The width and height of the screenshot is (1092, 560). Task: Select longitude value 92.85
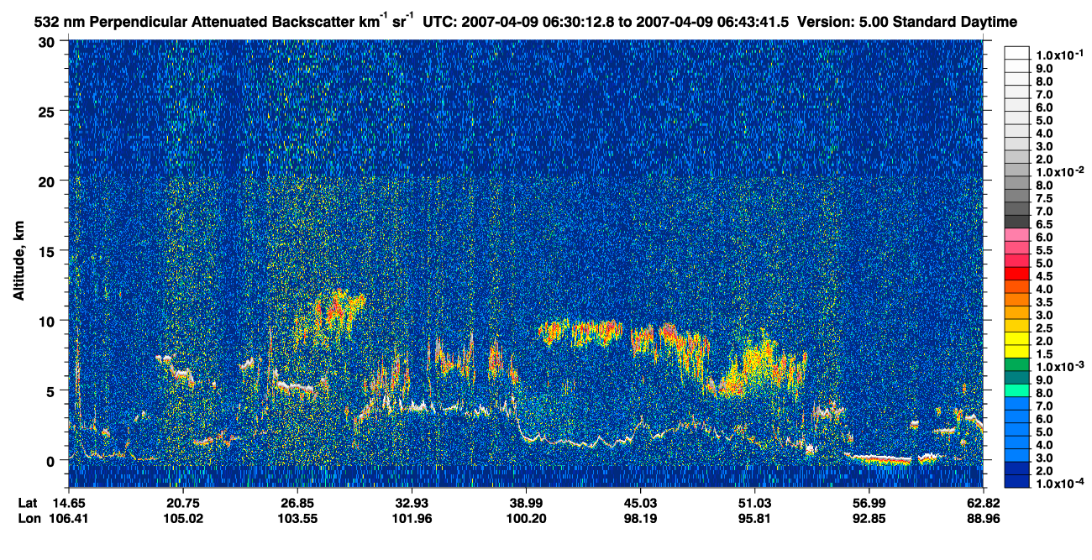(x=869, y=517)
